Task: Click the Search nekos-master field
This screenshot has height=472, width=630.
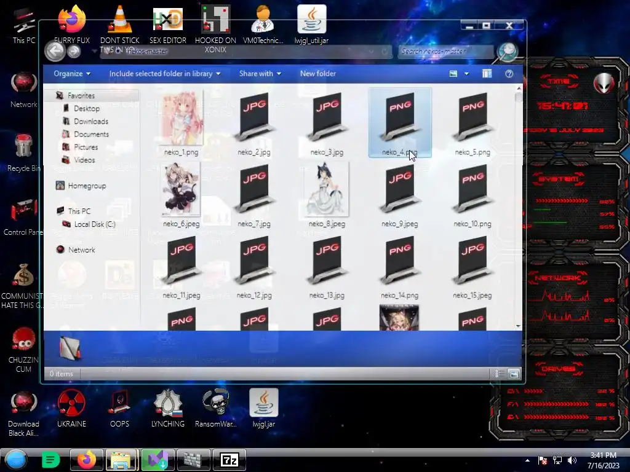Action: (445, 52)
